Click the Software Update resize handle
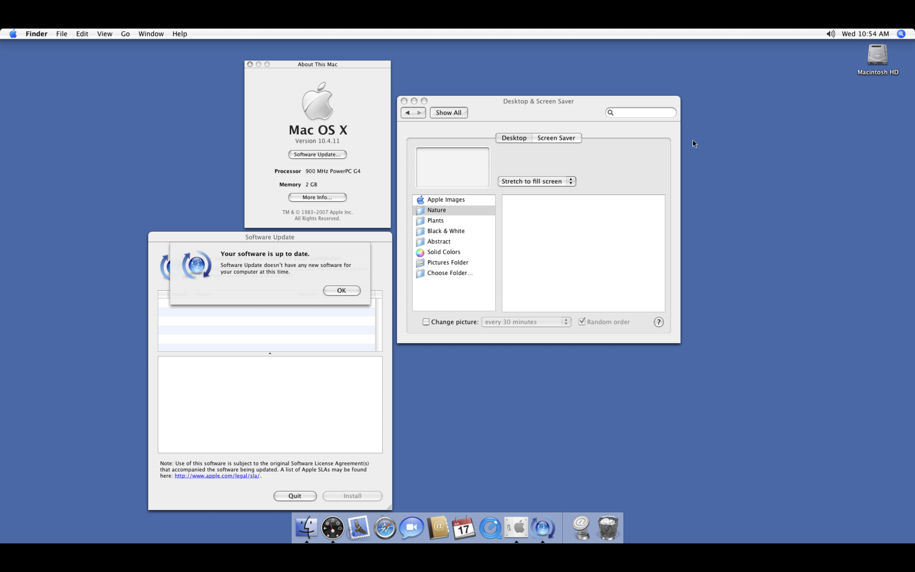Viewport: 915px width, 572px height. (x=389, y=507)
